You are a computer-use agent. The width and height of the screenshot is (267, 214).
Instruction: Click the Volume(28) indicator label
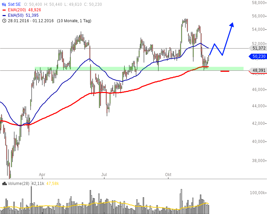coord(18,184)
